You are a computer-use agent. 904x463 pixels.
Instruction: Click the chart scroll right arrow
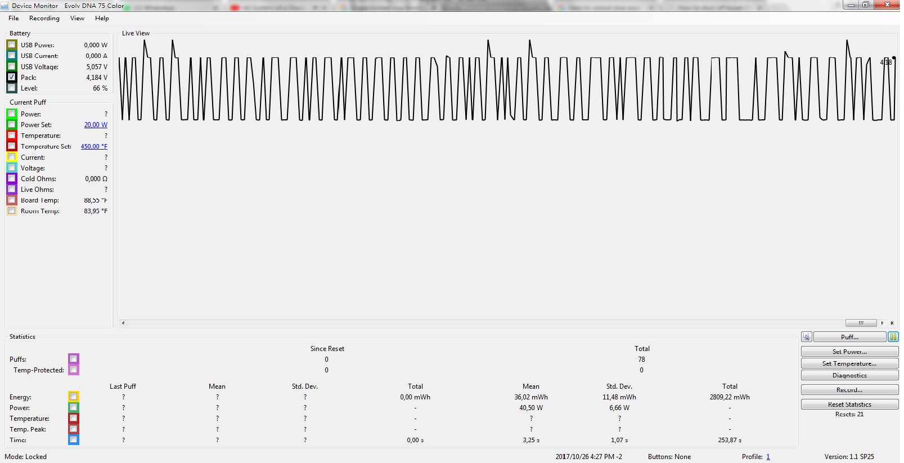pos(882,323)
